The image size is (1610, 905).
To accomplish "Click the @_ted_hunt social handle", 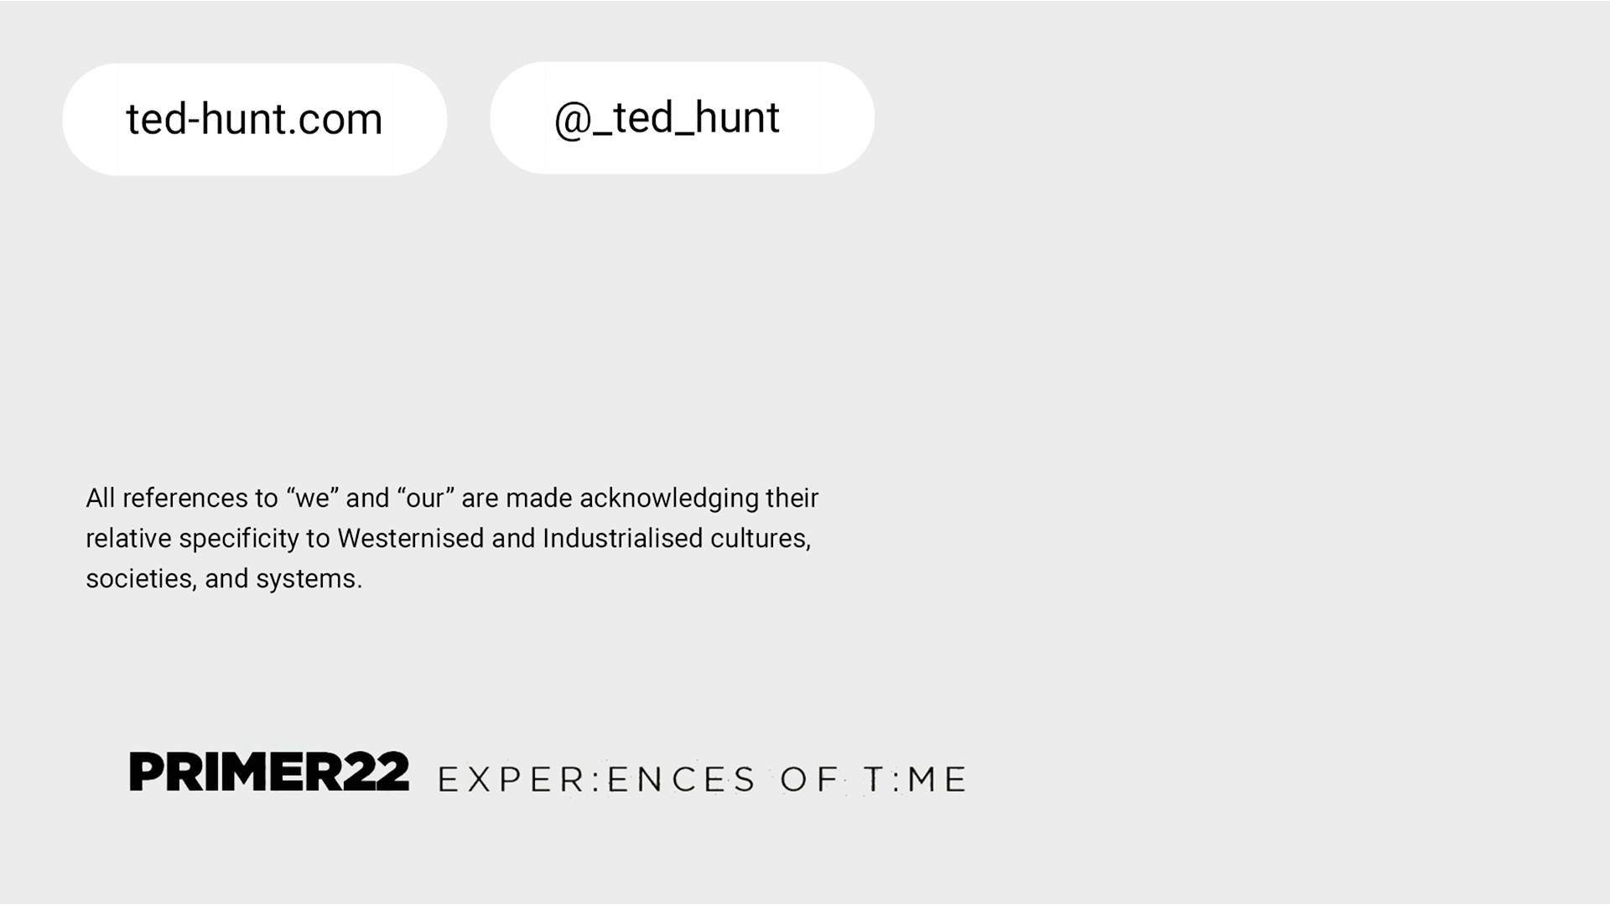I will pos(667,118).
